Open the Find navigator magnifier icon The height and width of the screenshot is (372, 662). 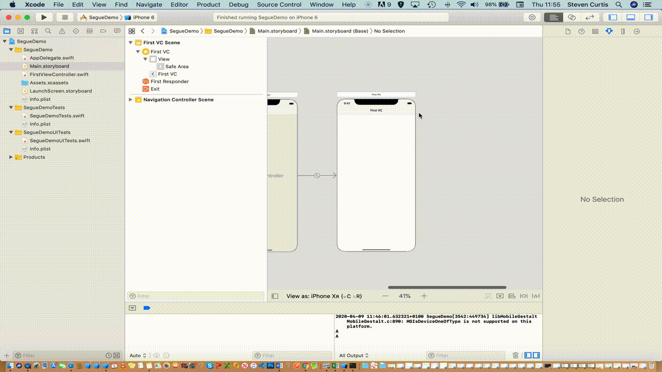coord(48,31)
